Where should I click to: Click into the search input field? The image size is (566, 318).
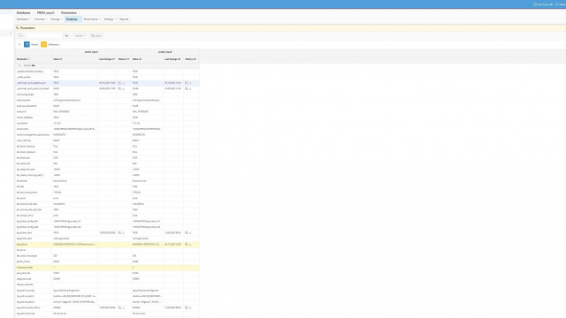coord(43,35)
